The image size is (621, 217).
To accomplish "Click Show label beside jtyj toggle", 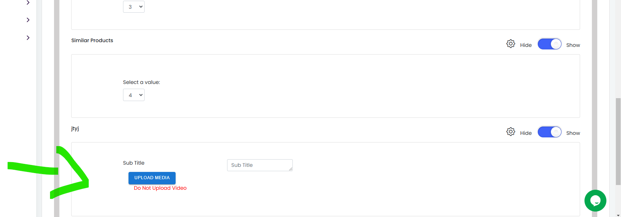I will point(573,133).
